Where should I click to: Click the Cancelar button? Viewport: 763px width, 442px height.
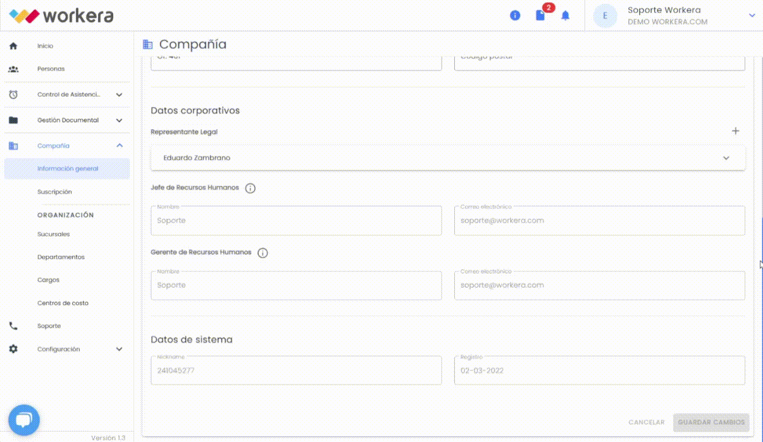[x=646, y=422]
